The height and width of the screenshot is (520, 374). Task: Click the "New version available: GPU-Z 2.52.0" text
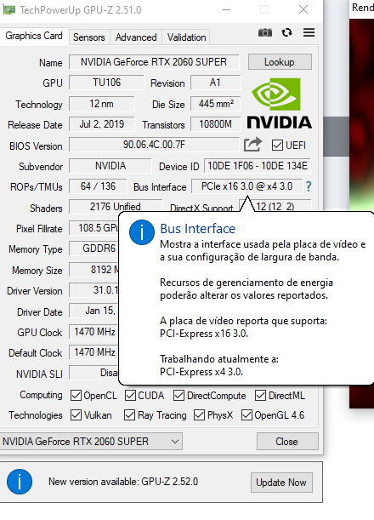pos(123,482)
